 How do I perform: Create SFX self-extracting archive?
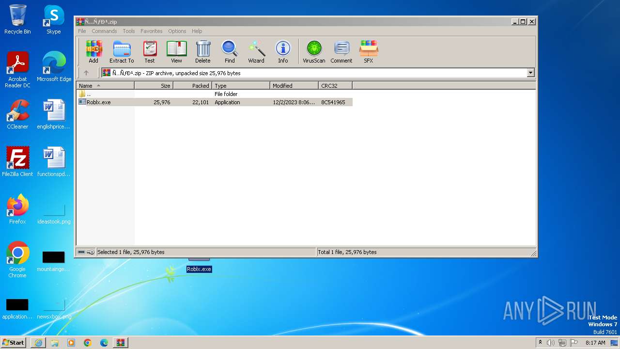(369, 52)
